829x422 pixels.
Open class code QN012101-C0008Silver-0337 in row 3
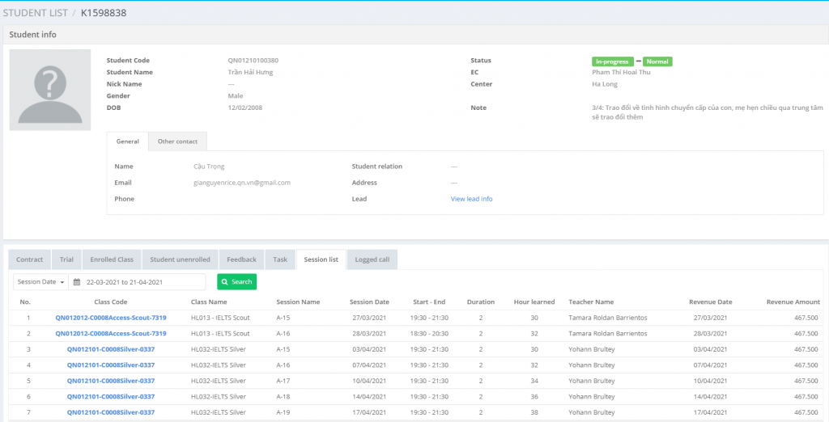111,349
